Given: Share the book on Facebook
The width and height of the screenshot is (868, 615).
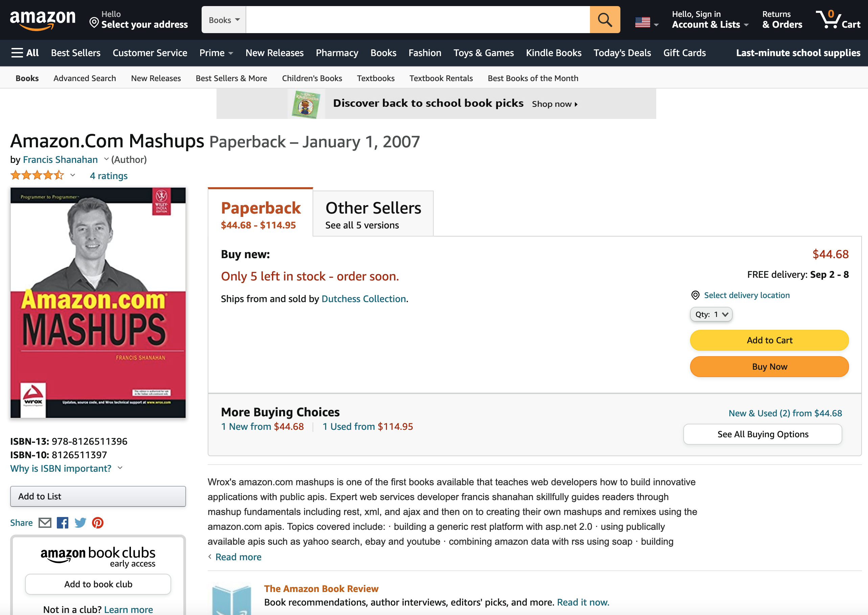Looking at the screenshot, I should (x=63, y=523).
